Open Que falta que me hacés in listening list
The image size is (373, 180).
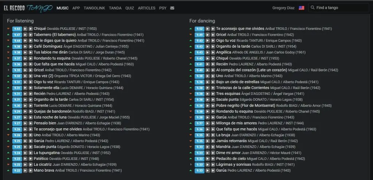54,64
